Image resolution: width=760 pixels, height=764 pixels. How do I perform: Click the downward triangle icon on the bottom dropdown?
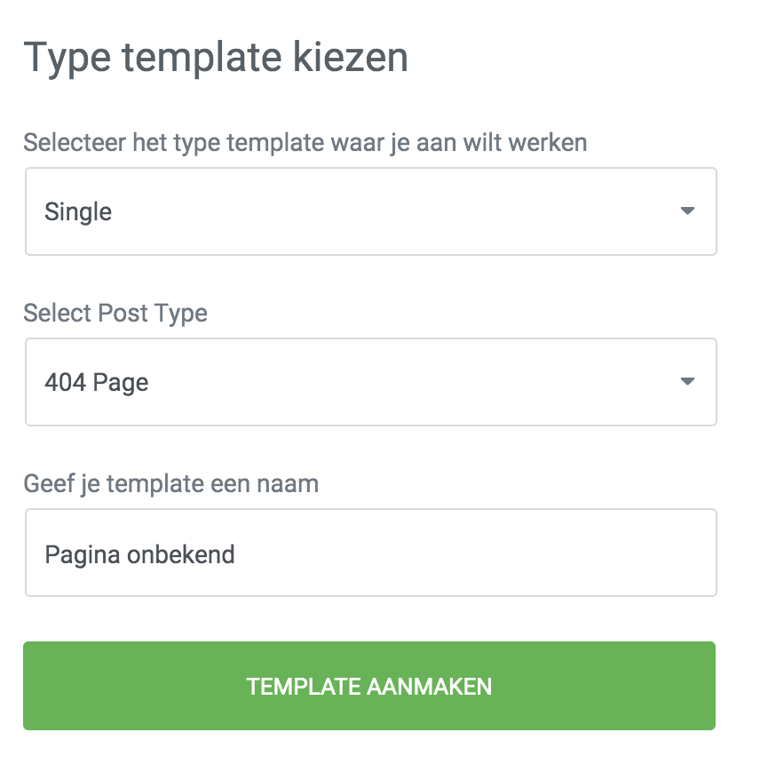tap(686, 382)
